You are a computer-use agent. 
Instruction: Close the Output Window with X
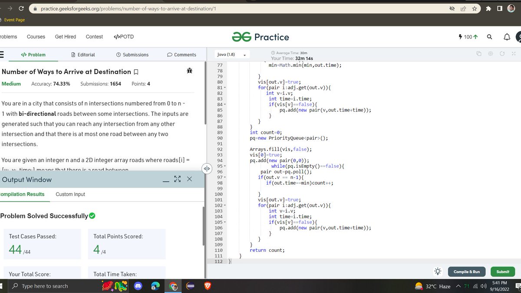189,179
